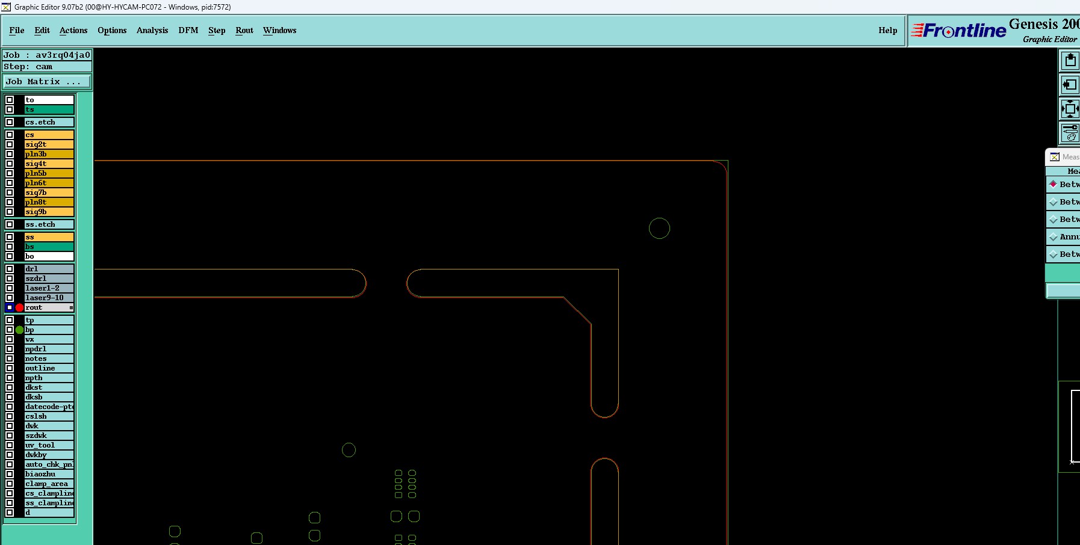Toggle the checkbox for layer 'cs'
The height and width of the screenshot is (545, 1080).
click(x=10, y=135)
